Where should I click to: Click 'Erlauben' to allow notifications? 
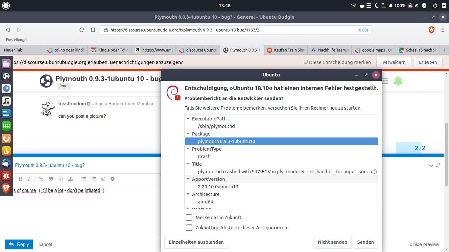tap(428, 62)
